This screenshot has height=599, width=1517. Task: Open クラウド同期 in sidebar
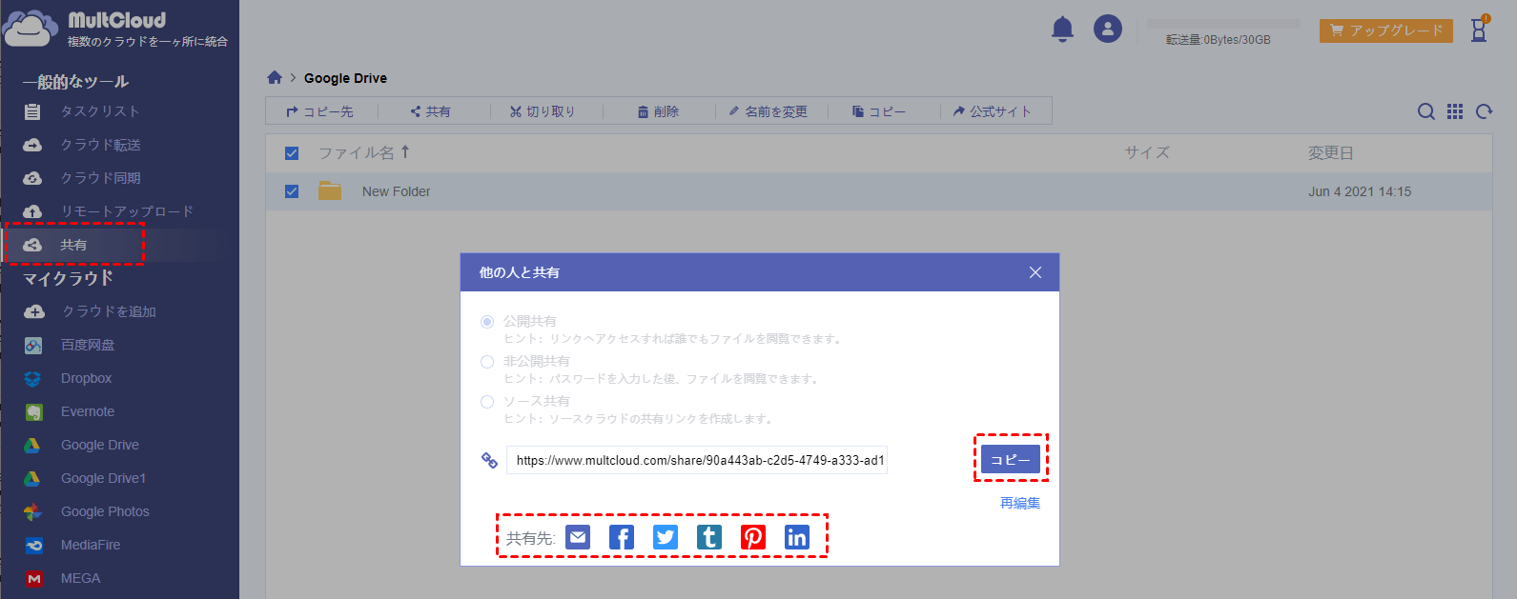pos(100,178)
